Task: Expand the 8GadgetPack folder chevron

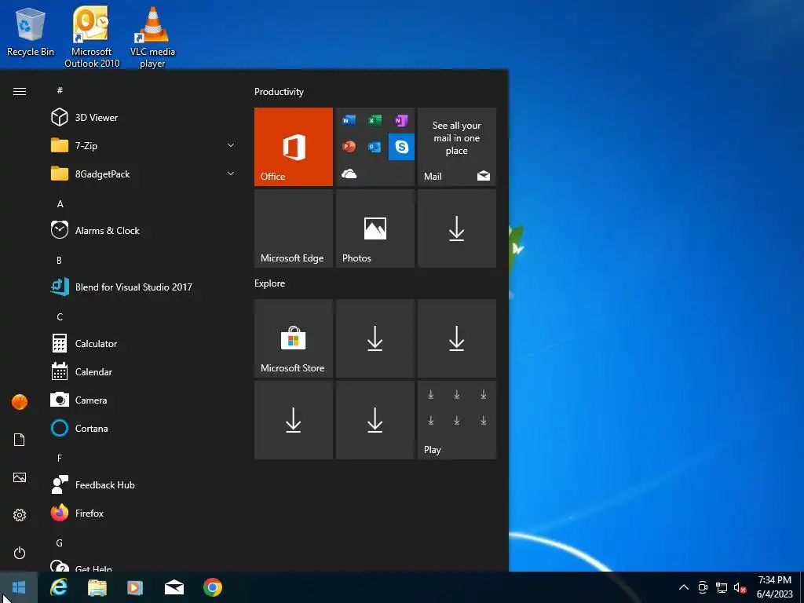Action: tap(231, 174)
